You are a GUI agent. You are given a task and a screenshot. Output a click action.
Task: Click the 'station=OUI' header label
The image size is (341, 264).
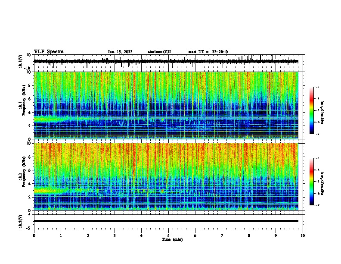(159, 52)
